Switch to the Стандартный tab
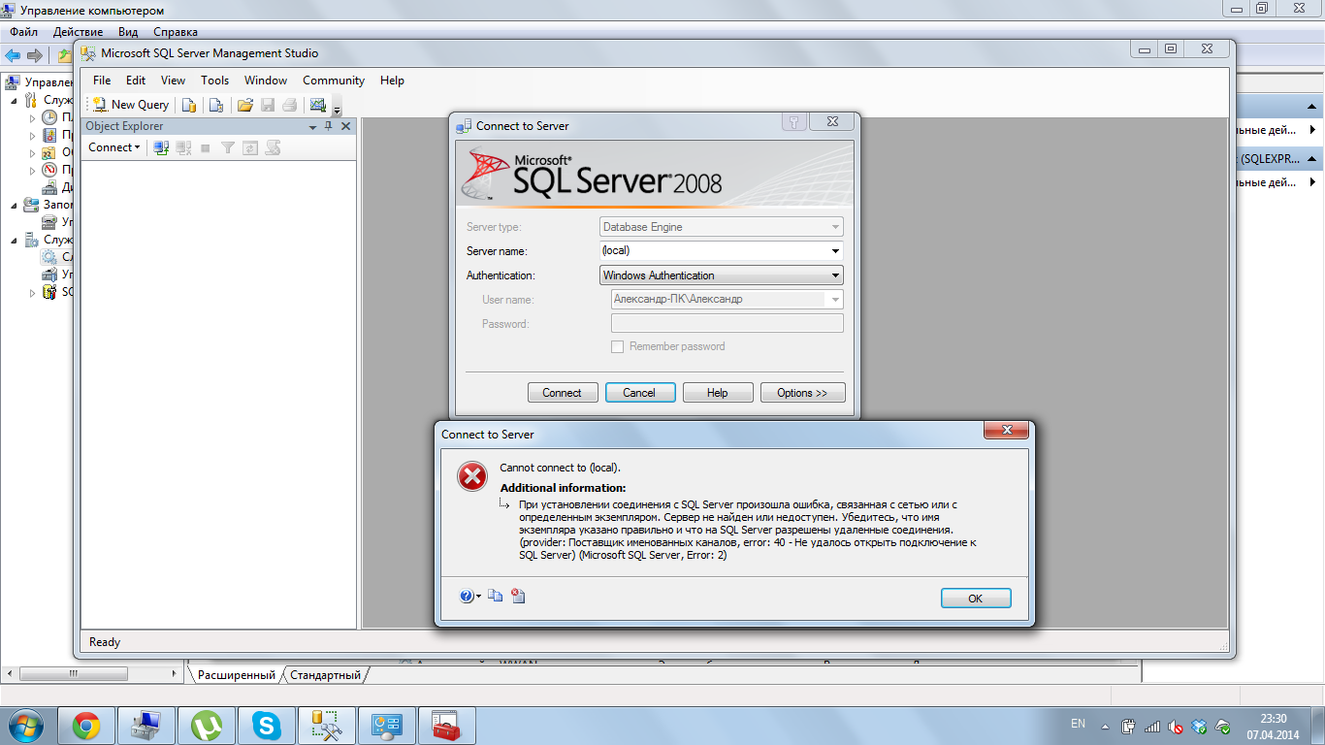The height and width of the screenshot is (745, 1325). click(325, 675)
